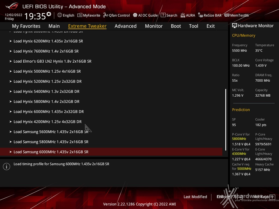Expand Load Hynix 6200MHz 1.435v 2x16GB SR arrow
This screenshot has width=279, height=209.
coord(11,41)
